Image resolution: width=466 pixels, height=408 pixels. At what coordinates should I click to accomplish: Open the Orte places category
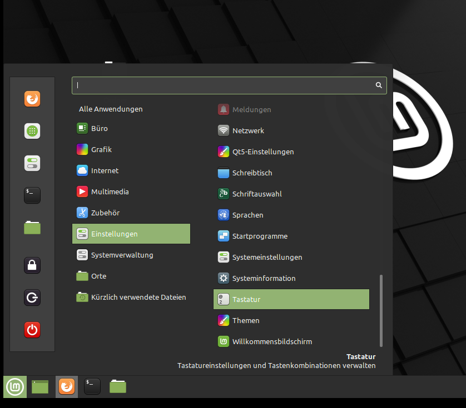(x=131, y=276)
